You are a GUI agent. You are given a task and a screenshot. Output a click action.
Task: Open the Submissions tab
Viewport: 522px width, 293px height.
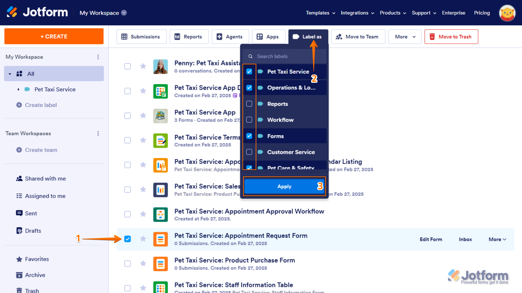(141, 37)
